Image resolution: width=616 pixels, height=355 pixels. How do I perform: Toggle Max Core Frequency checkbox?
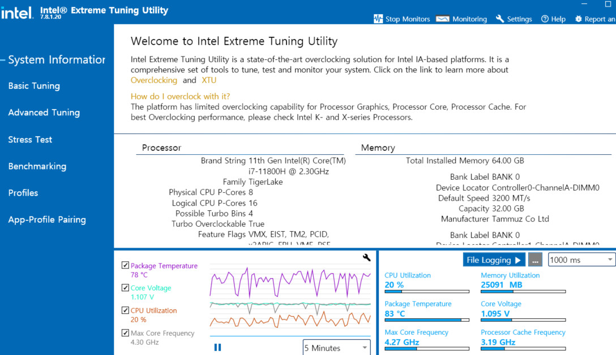tap(125, 332)
